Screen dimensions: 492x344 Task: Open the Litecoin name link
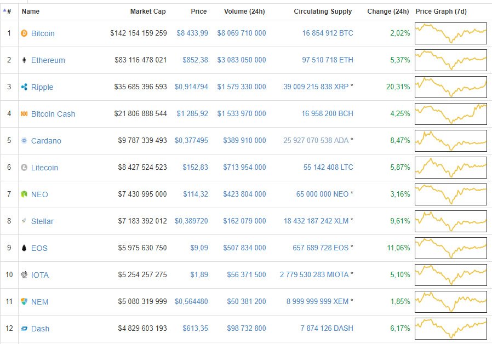tap(44, 168)
